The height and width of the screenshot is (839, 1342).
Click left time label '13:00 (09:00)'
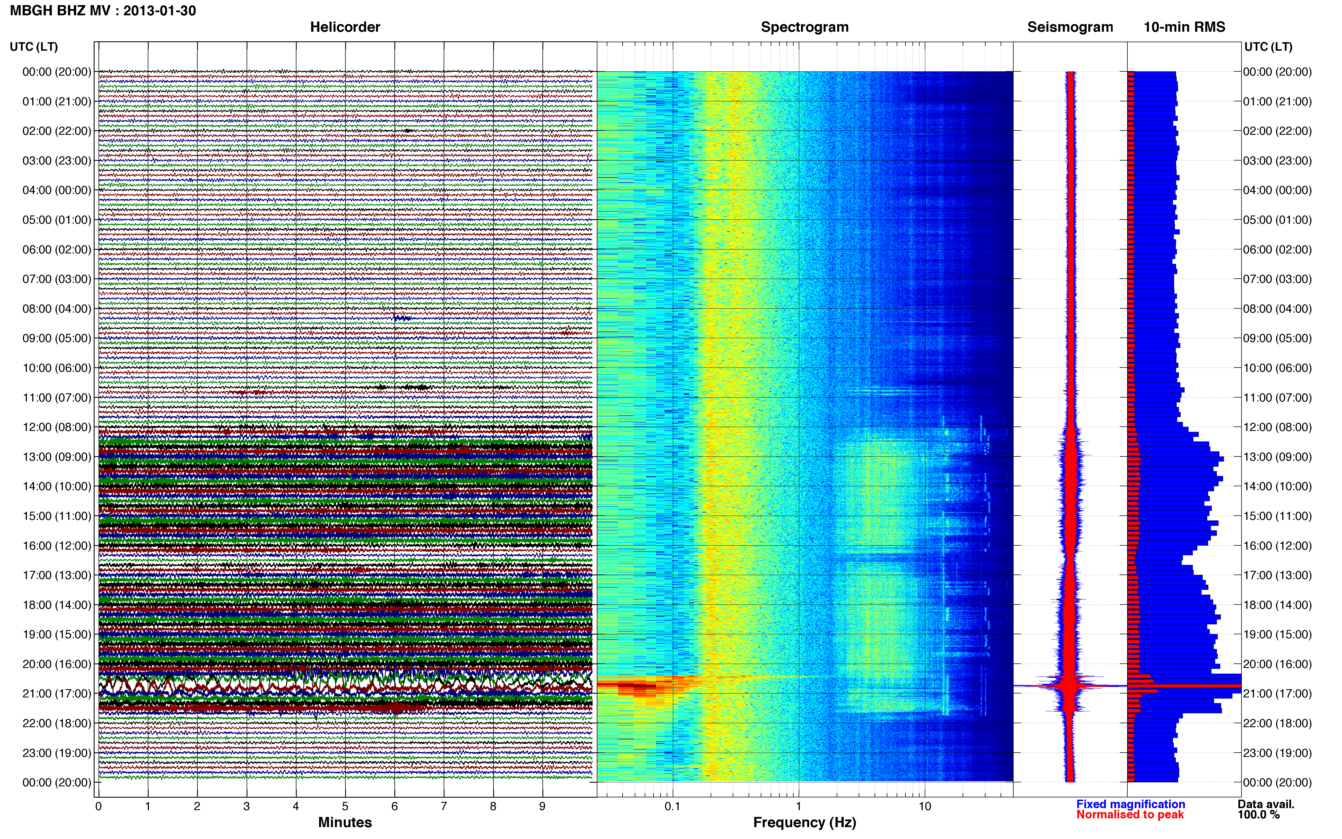(x=57, y=457)
